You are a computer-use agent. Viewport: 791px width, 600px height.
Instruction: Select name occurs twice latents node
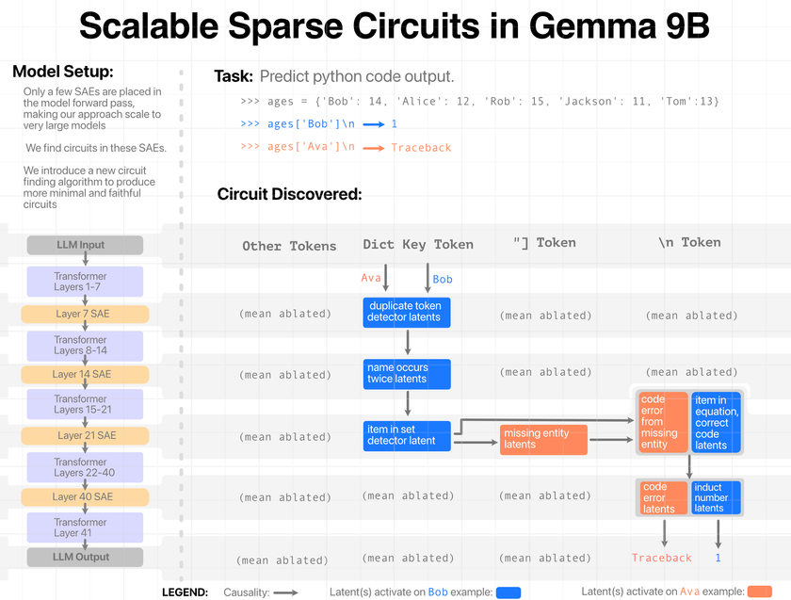click(x=407, y=373)
